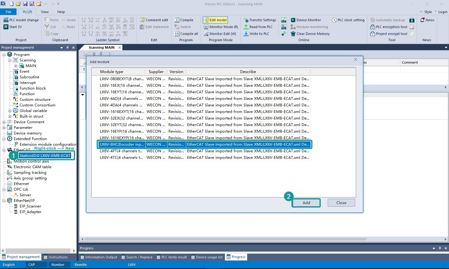Click Compile icon in Program group

(x=177, y=20)
